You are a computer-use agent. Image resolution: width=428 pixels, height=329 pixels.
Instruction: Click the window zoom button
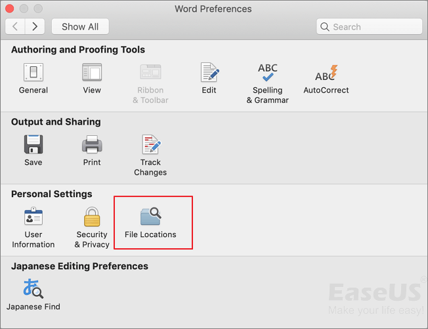[x=37, y=9]
